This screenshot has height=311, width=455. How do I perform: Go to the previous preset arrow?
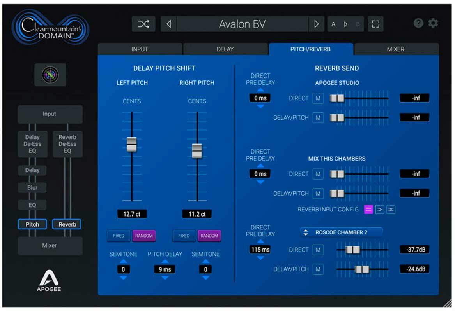pos(168,24)
